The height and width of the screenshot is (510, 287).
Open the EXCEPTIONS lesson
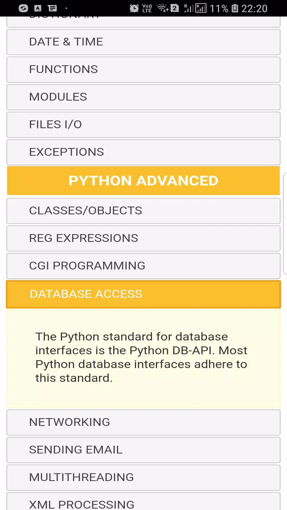(143, 152)
